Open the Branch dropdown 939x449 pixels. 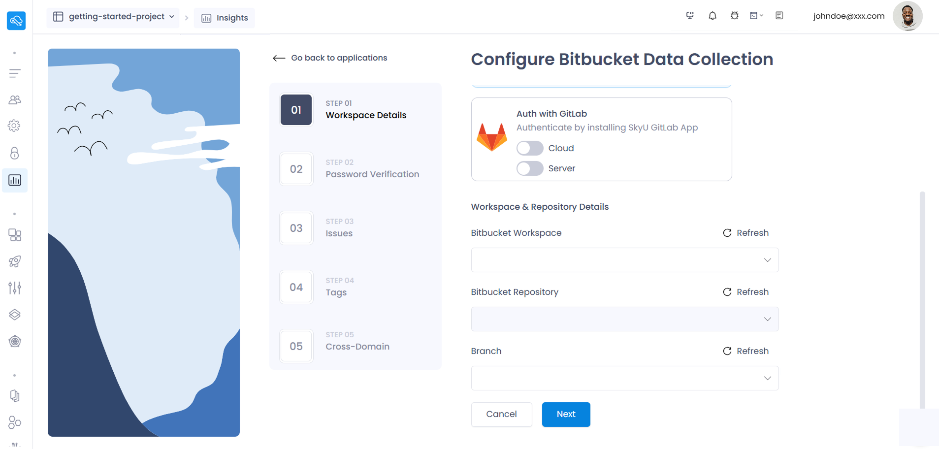[x=625, y=378]
